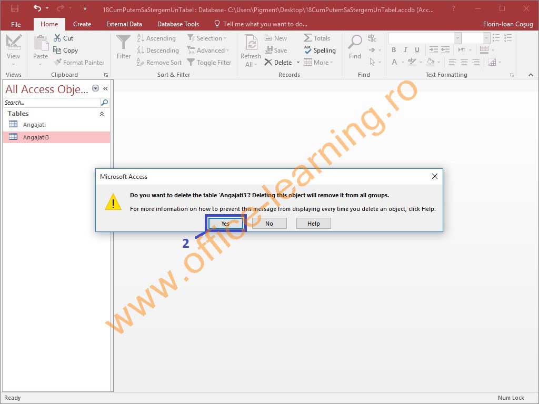Click the Find magnifier icon
This screenshot has width=539, height=404.
click(355, 43)
